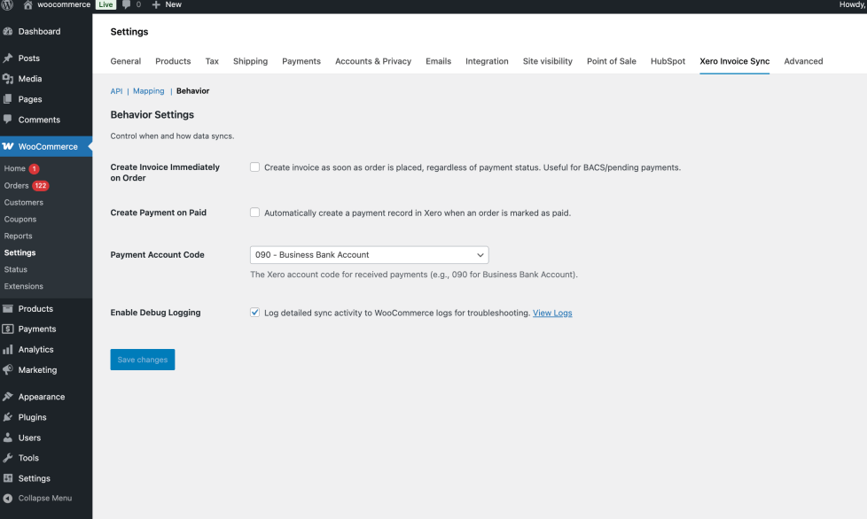
Task: Click the Howdy user account menu
Action: pyautogui.click(x=852, y=4)
